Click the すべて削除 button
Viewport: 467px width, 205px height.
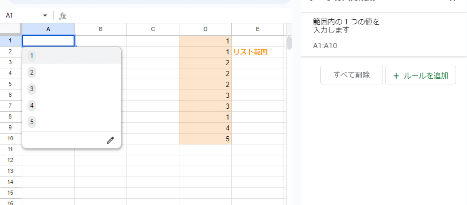[x=351, y=75]
